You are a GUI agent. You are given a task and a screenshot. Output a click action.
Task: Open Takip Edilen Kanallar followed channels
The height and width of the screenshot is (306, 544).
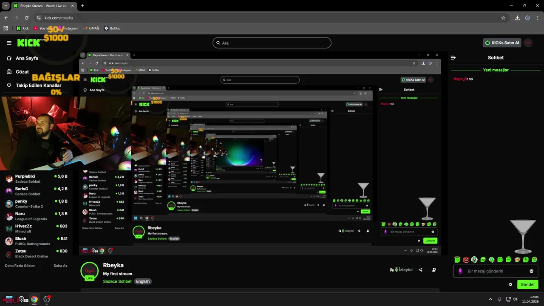coord(34,85)
